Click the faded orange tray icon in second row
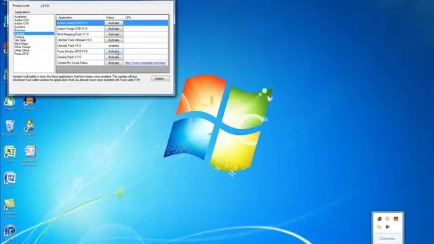434x244 pixels. tap(380, 227)
